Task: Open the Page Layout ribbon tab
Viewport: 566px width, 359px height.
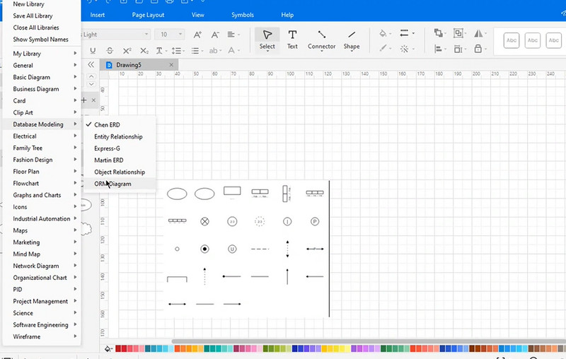Action: (x=149, y=15)
